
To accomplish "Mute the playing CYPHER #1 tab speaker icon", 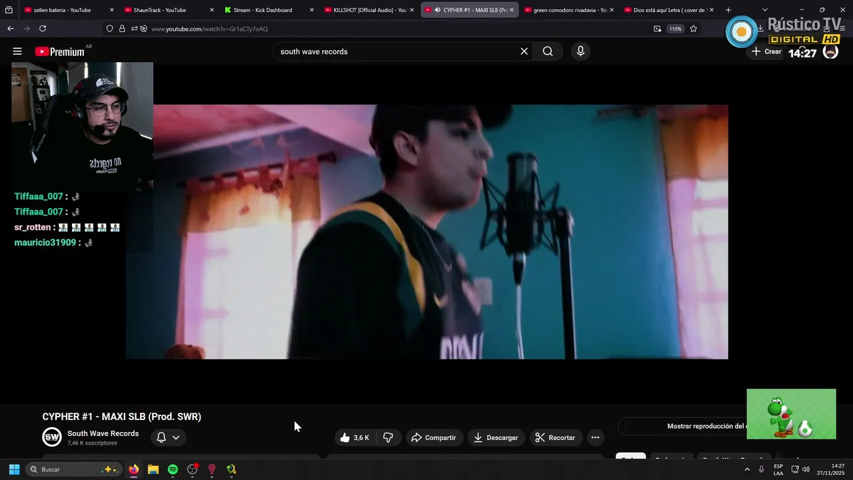I will [x=437, y=10].
